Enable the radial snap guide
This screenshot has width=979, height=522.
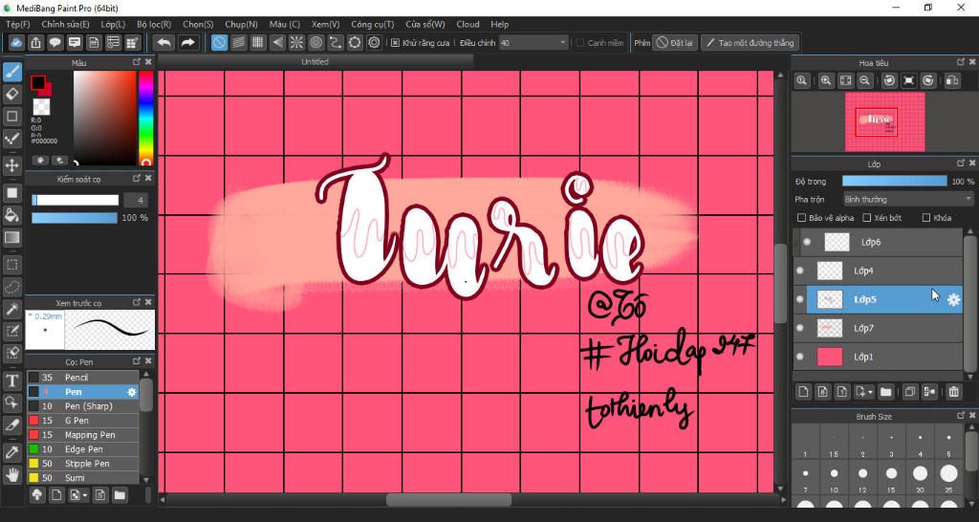pyautogui.click(x=296, y=42)
